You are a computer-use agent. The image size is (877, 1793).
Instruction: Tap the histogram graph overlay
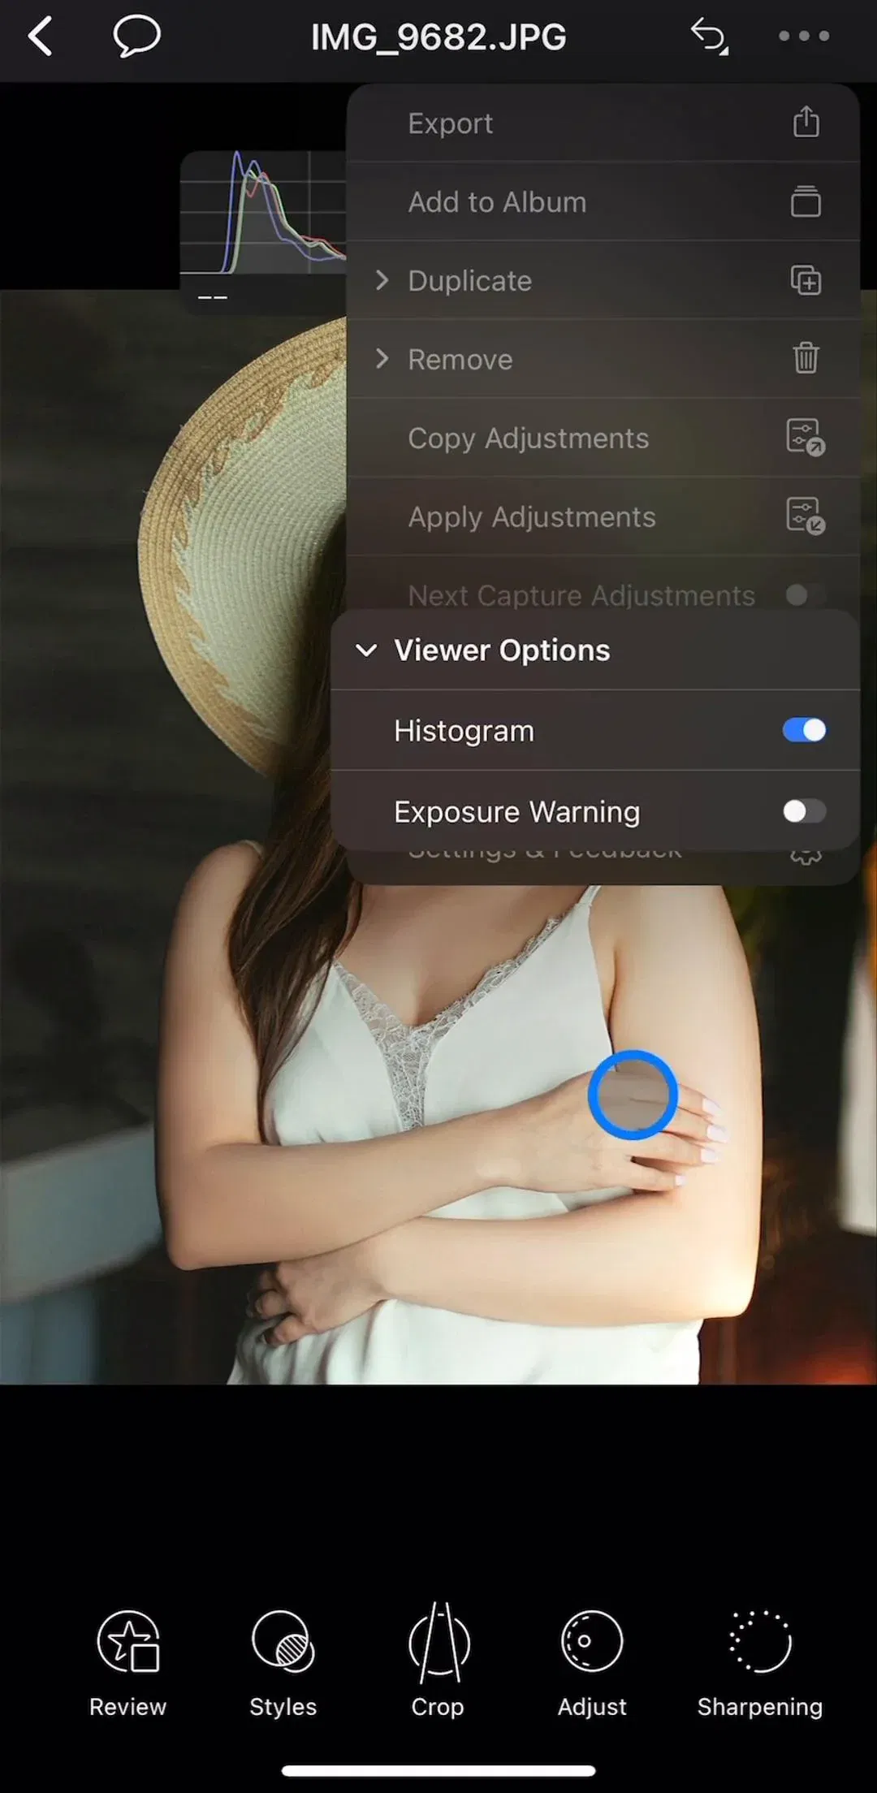264,231
